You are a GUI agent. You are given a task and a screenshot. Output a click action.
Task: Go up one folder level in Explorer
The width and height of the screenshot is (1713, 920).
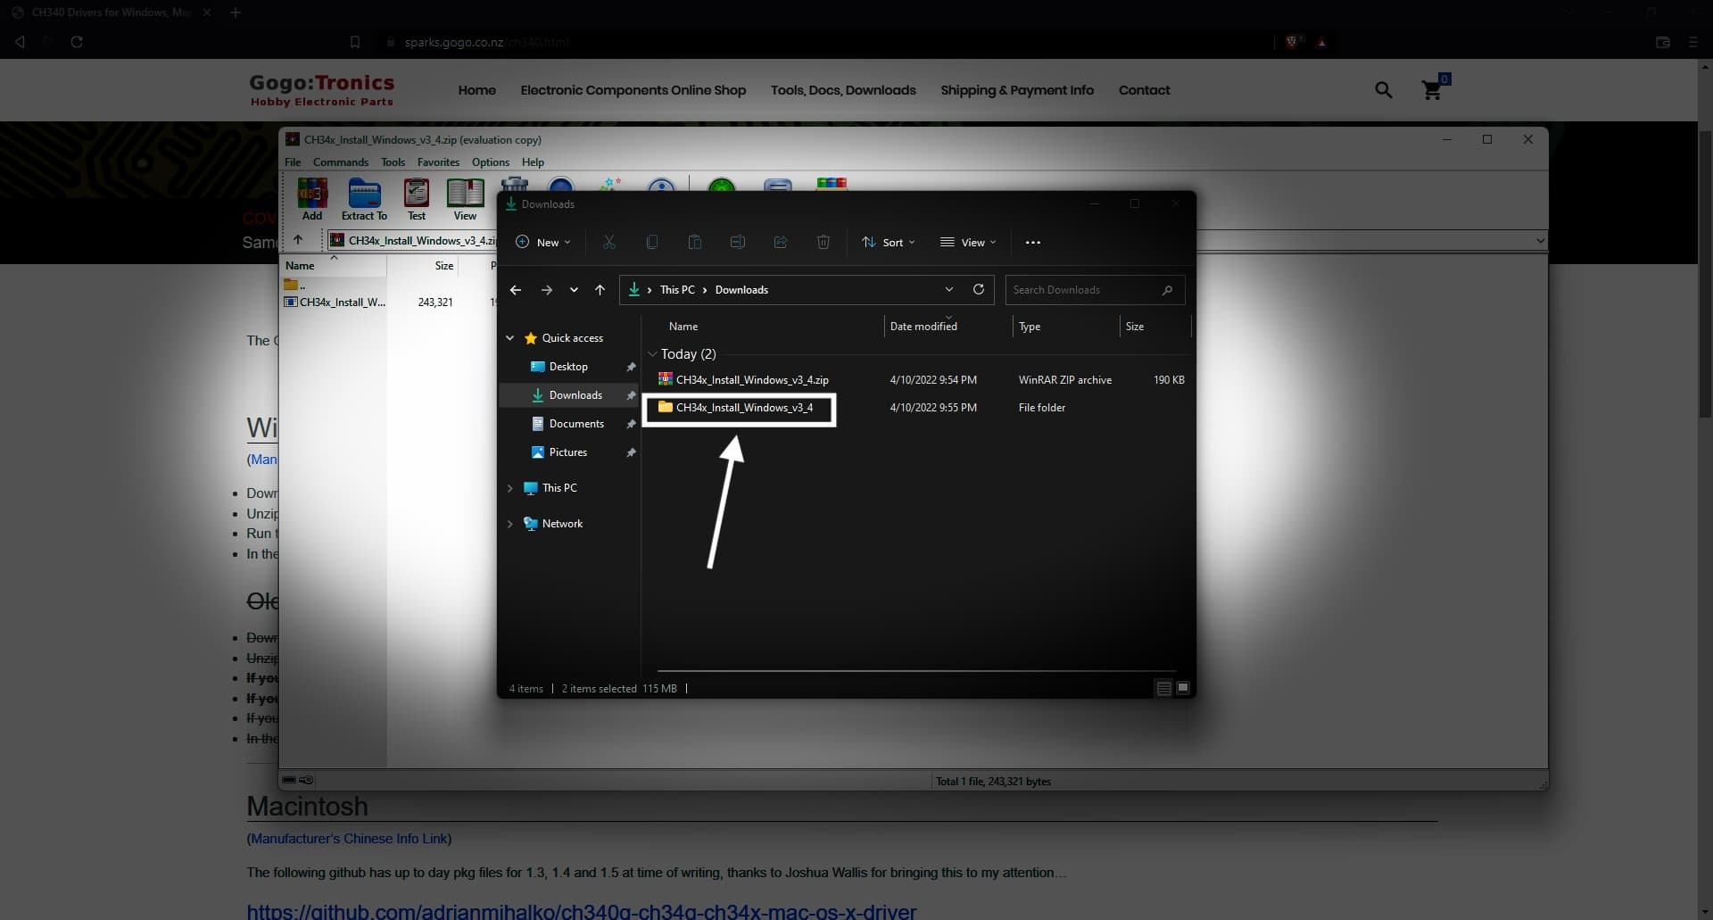point(600,290)
